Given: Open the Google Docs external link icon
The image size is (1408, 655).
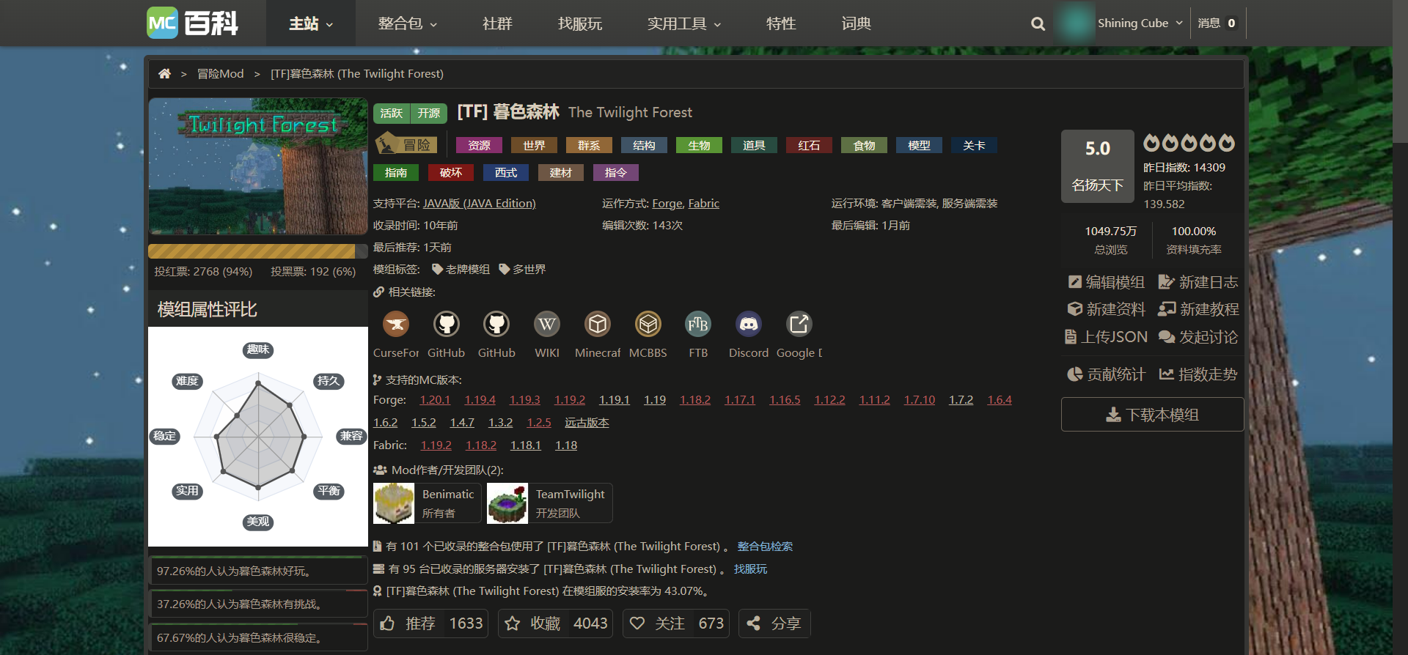Looking at the screenshot, I should [799, 324].
